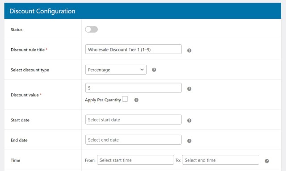Click the Discount value field containing 5
This screenshot has width=286, height=171.
click(134, 88)
